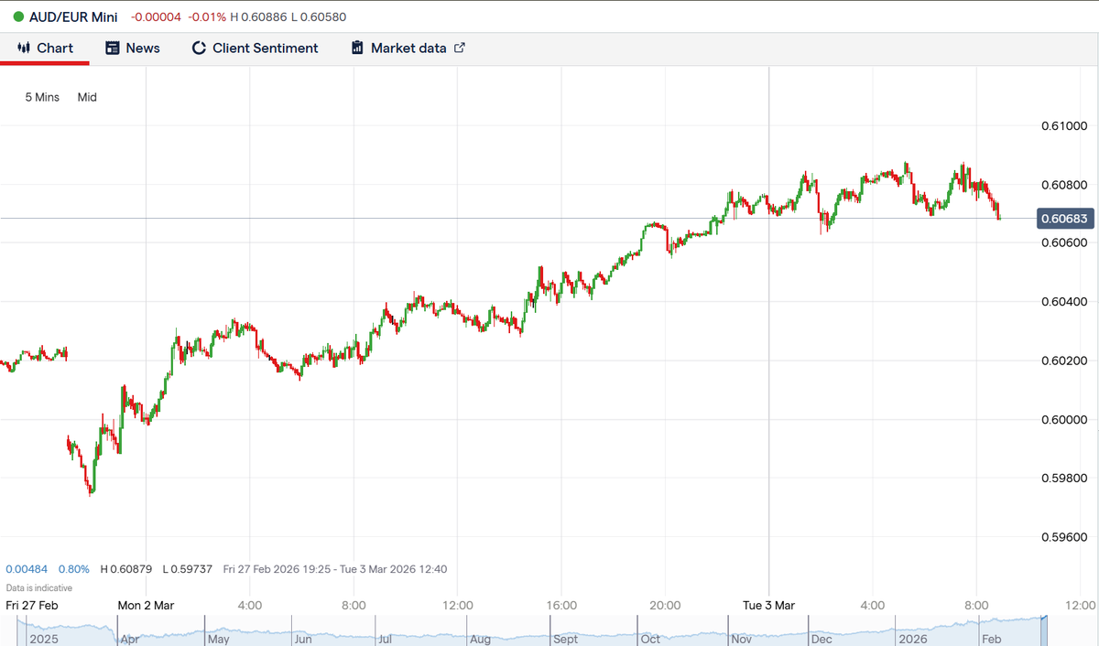Screen dimensions: 1099x646
Task: Click the 0.61000 value on the price axis
Action: coord(1063,126)
